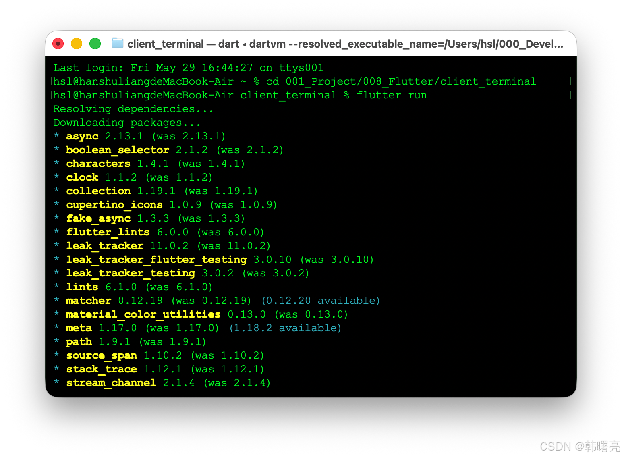622x457 pixels.
Task: Click the 'flutter run' command text
Action: 392,95
